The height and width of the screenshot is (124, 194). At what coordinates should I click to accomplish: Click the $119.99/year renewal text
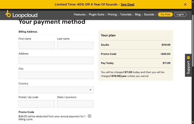coord(119,76)
